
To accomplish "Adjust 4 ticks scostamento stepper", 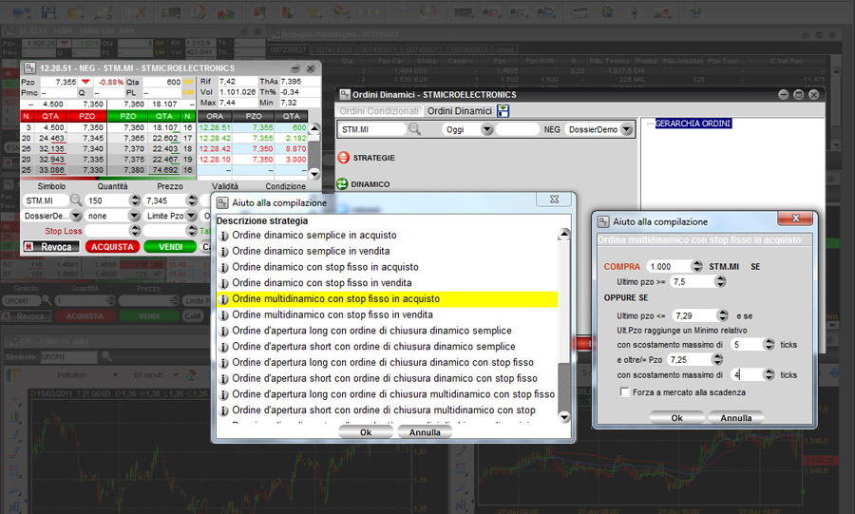I will click(769, 374).
